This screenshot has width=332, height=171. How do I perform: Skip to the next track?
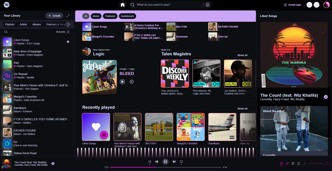(x=174, y=162)
